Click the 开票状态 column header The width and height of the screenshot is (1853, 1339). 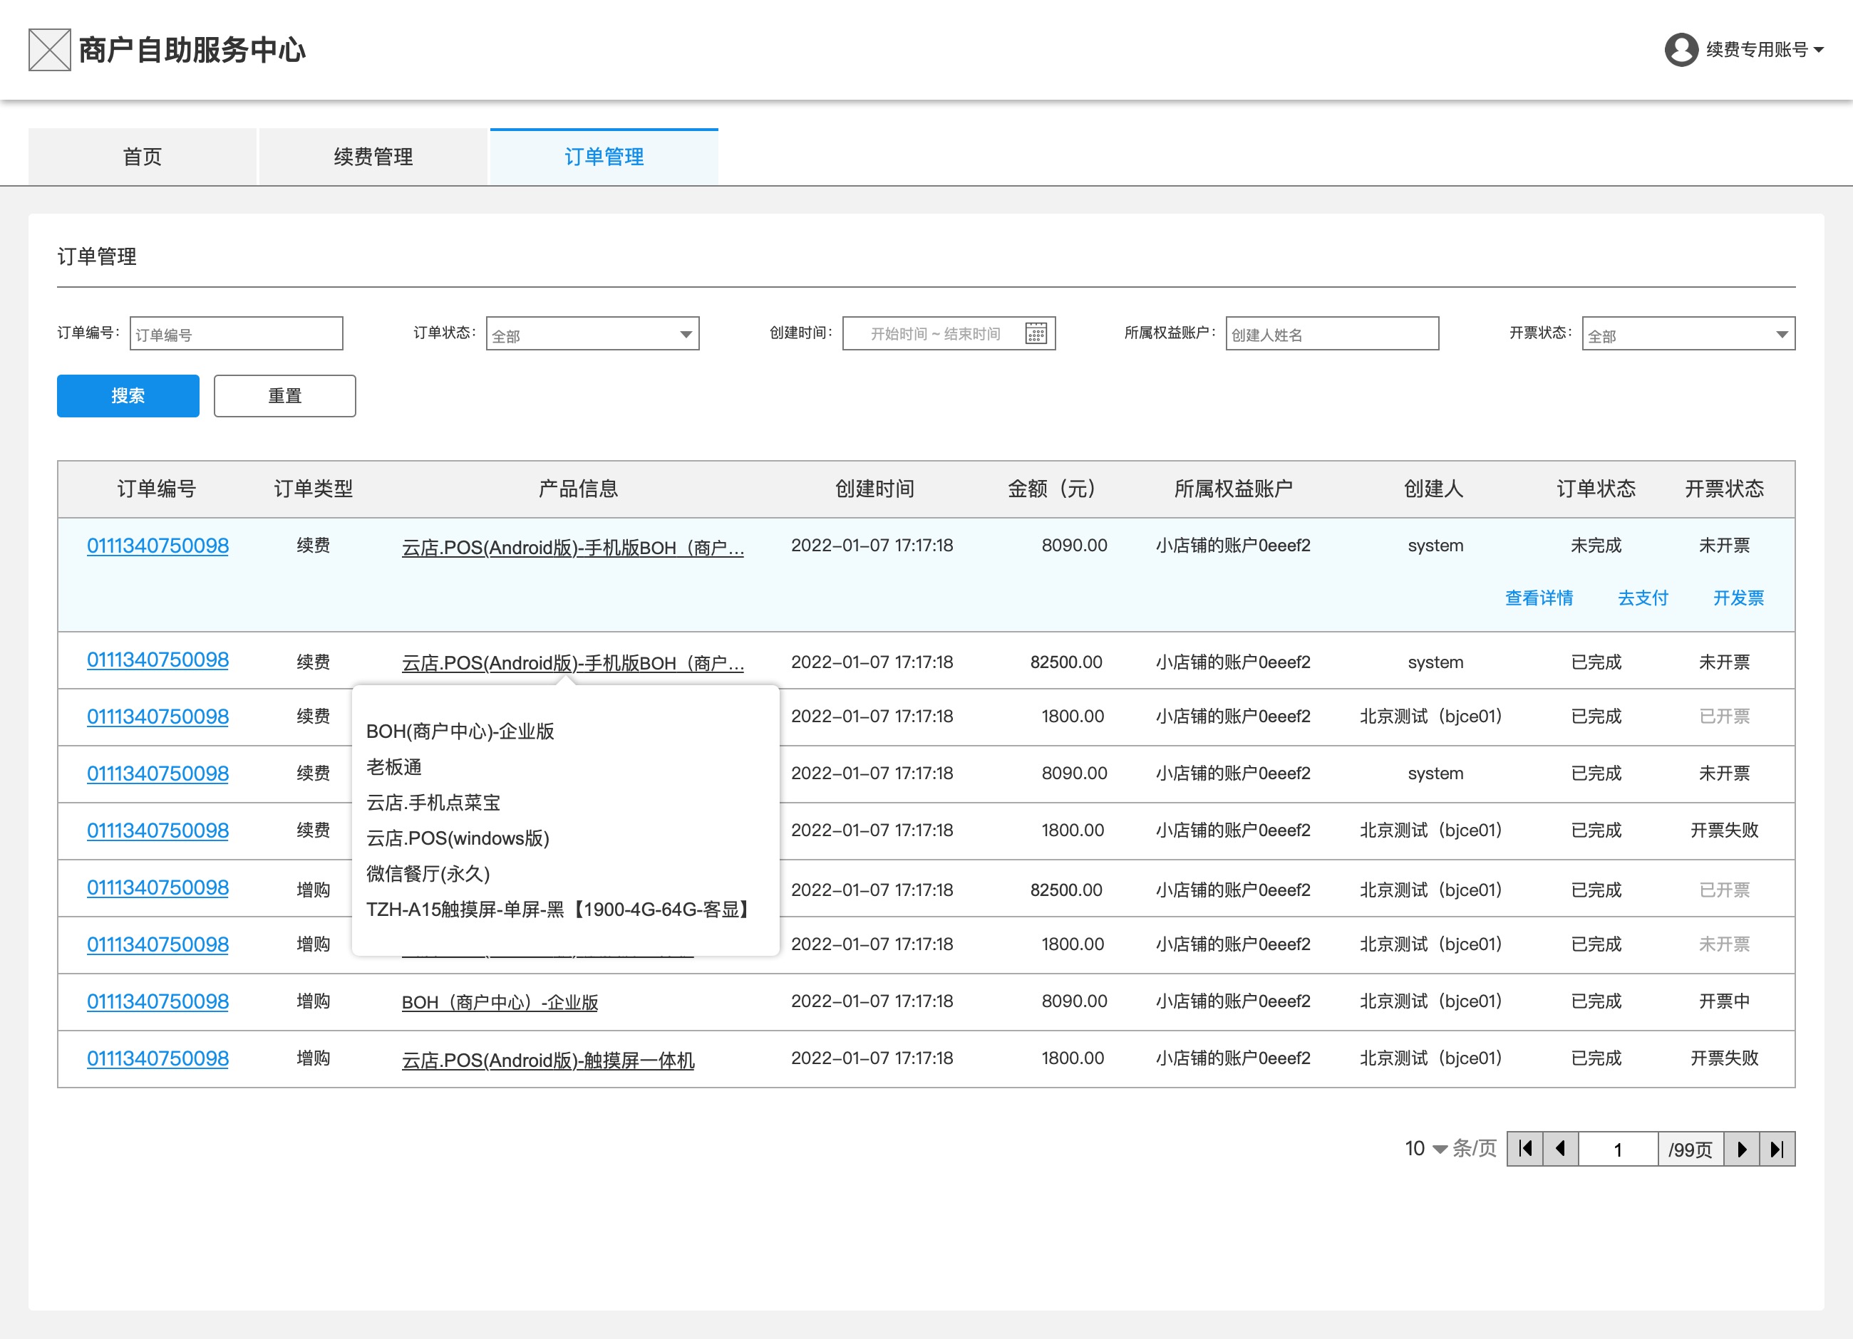pos(1725,489)
